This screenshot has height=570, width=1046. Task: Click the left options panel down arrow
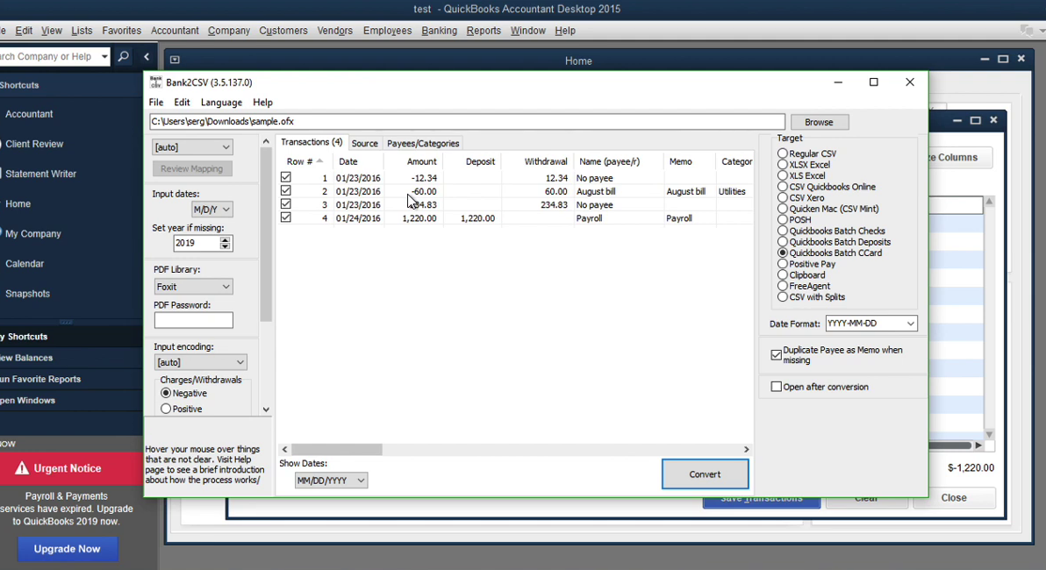click(x=266, y=410)
